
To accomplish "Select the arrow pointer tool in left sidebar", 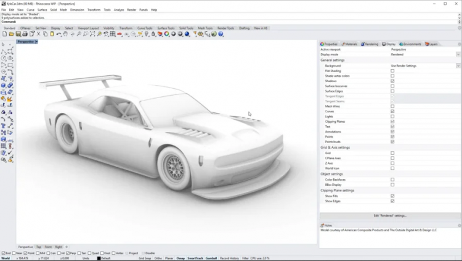I will (4, 44).
